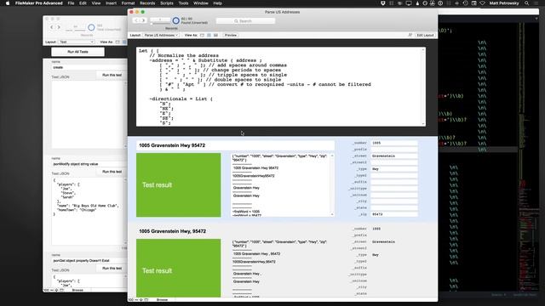This screenshot has width=545, height=306.
Task: Click the record number field in the toolbar
Action: (x=160, y=20)
